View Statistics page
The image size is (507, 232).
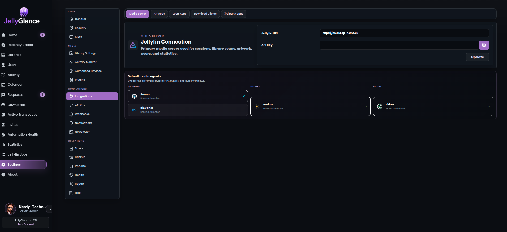click(x=23, y=145)
